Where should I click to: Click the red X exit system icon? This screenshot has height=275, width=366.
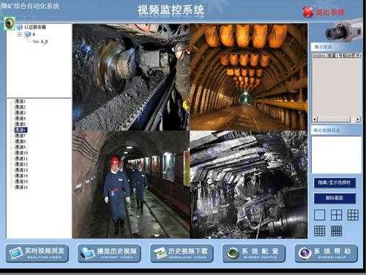(308, 12)
